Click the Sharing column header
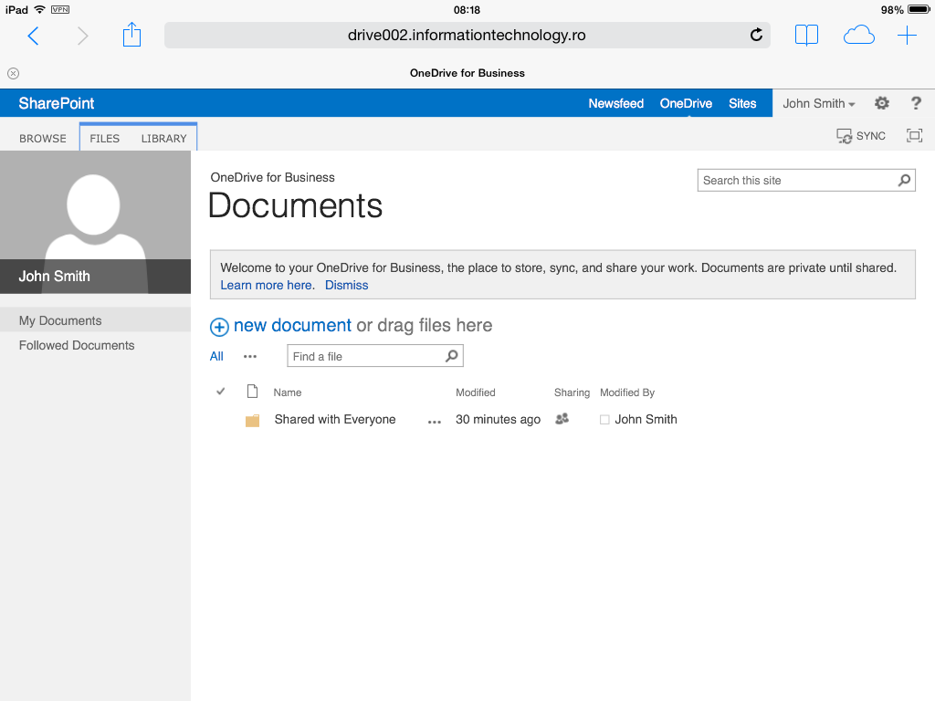The image size is (935, 701). pyautogui.click(x=572, y=392)
